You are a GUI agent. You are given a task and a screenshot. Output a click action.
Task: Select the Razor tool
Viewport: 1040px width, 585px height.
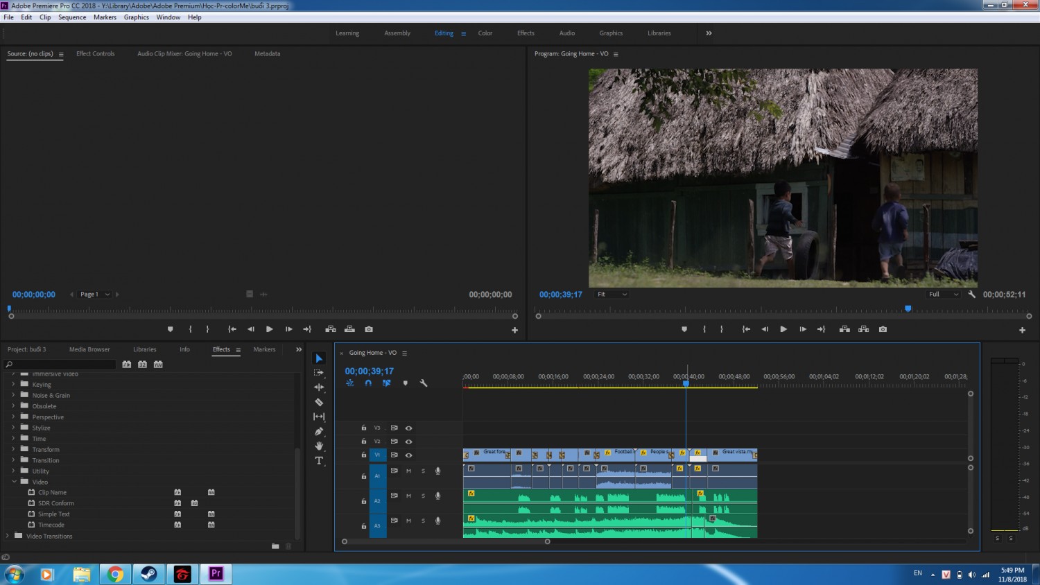tap(319, 402)
